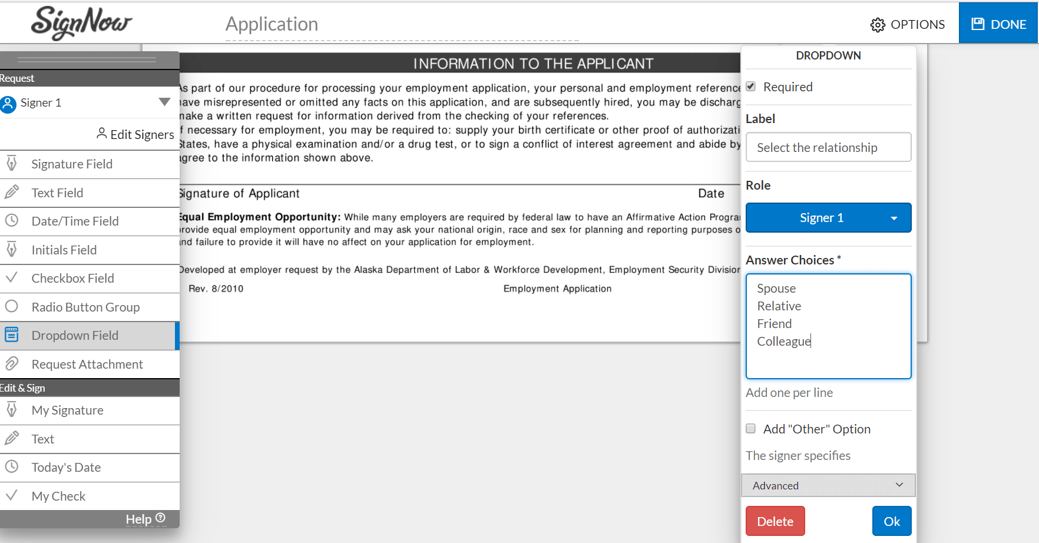Viewport: 1039px width, 543px height.
Task: Click the Edit Signers link
Action: coord(136,134)
